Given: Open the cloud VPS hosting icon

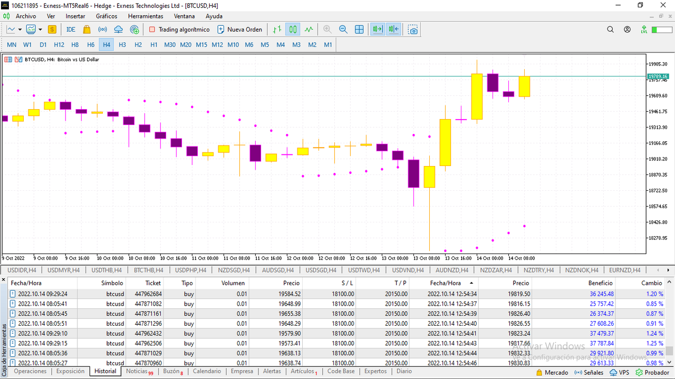Looking at the screenshot, I should coord(118,30).
